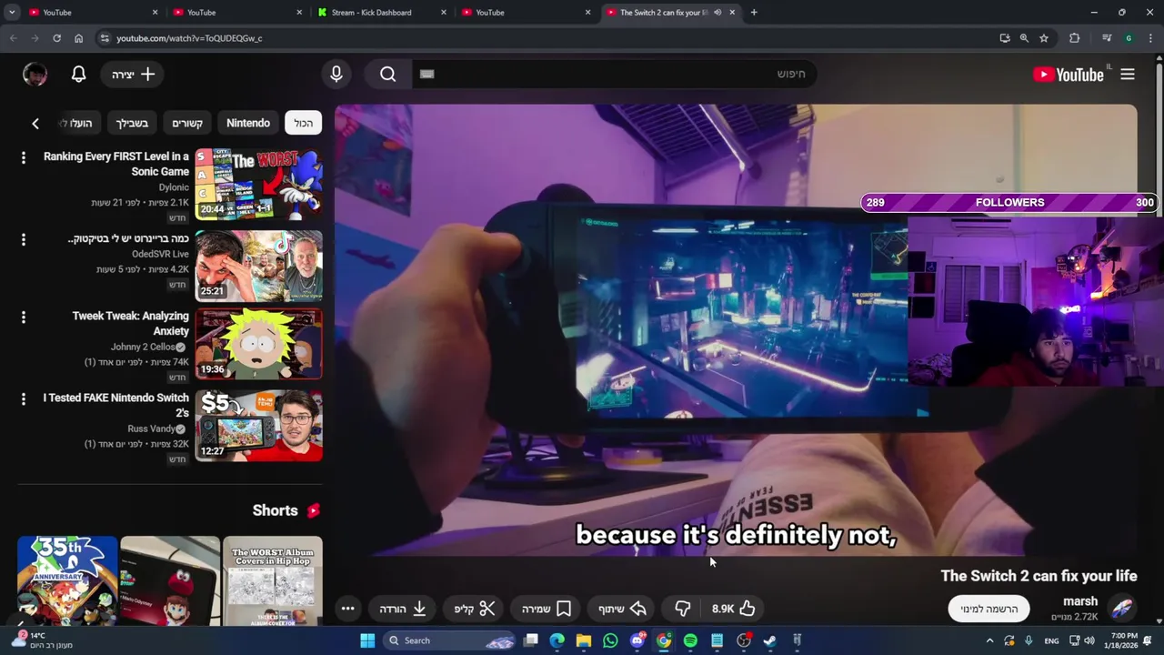View site information icon in address bar
The width and height of the screenshot is (1164, 655).
(105, 38)
